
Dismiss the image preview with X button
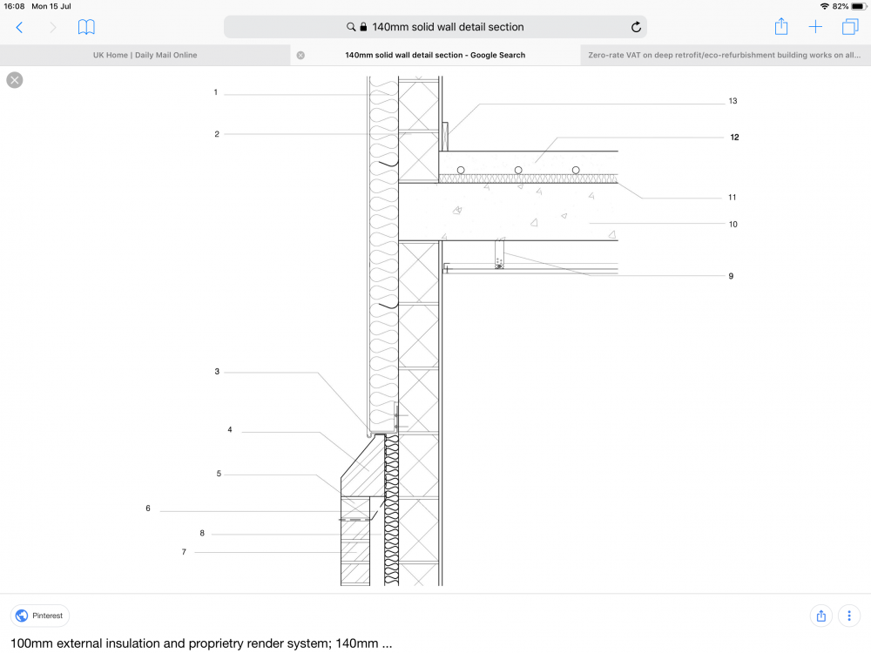point(15,80)
